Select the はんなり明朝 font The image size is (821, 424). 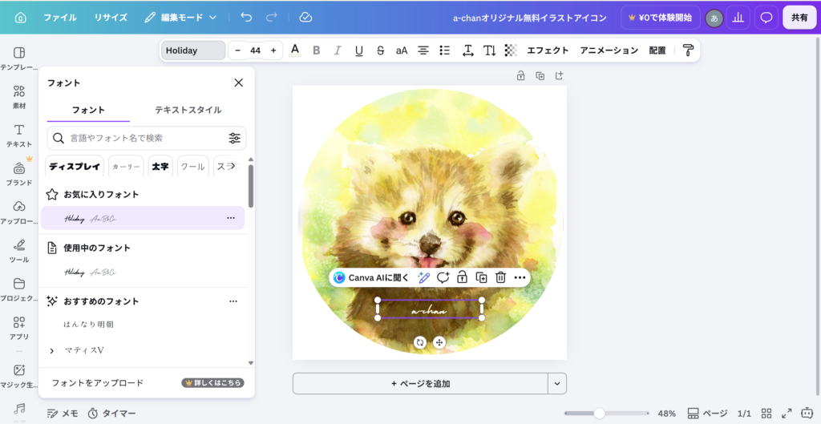(88, 324)
